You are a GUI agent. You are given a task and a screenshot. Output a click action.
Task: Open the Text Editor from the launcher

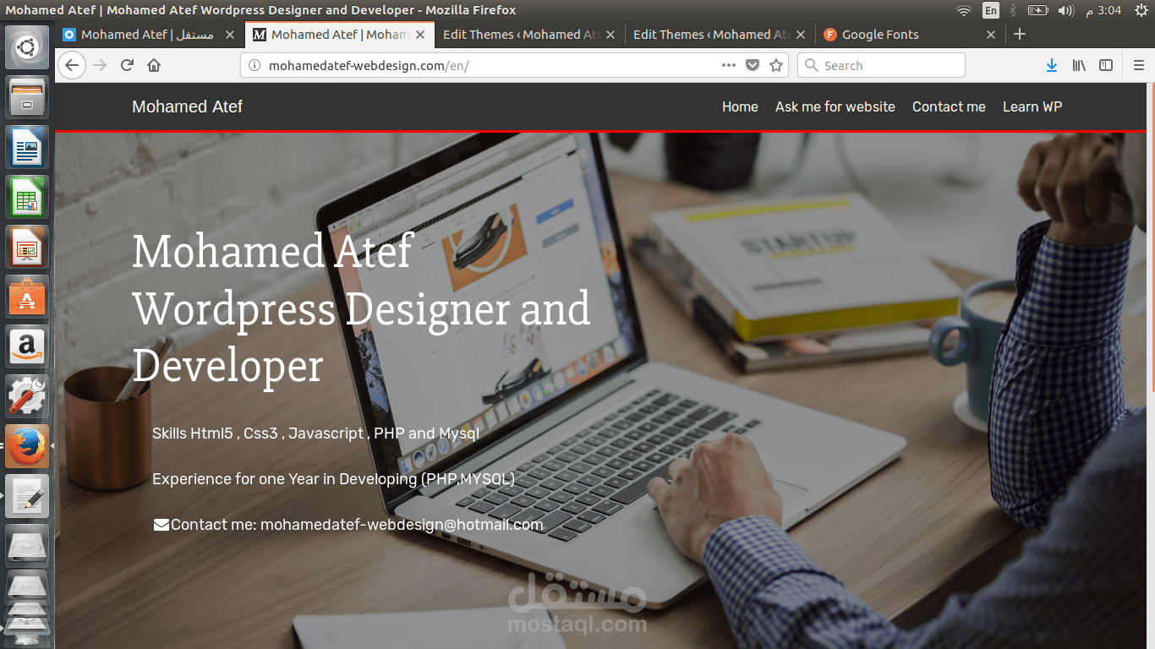[27, 496]
